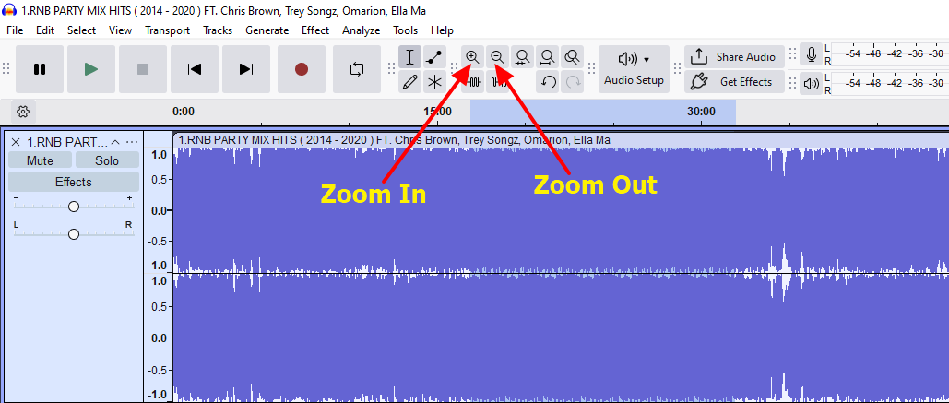This screenshot has width=949, height=403.
Task: Open the track's three-dots menu
Action: [x=132, y=142]
